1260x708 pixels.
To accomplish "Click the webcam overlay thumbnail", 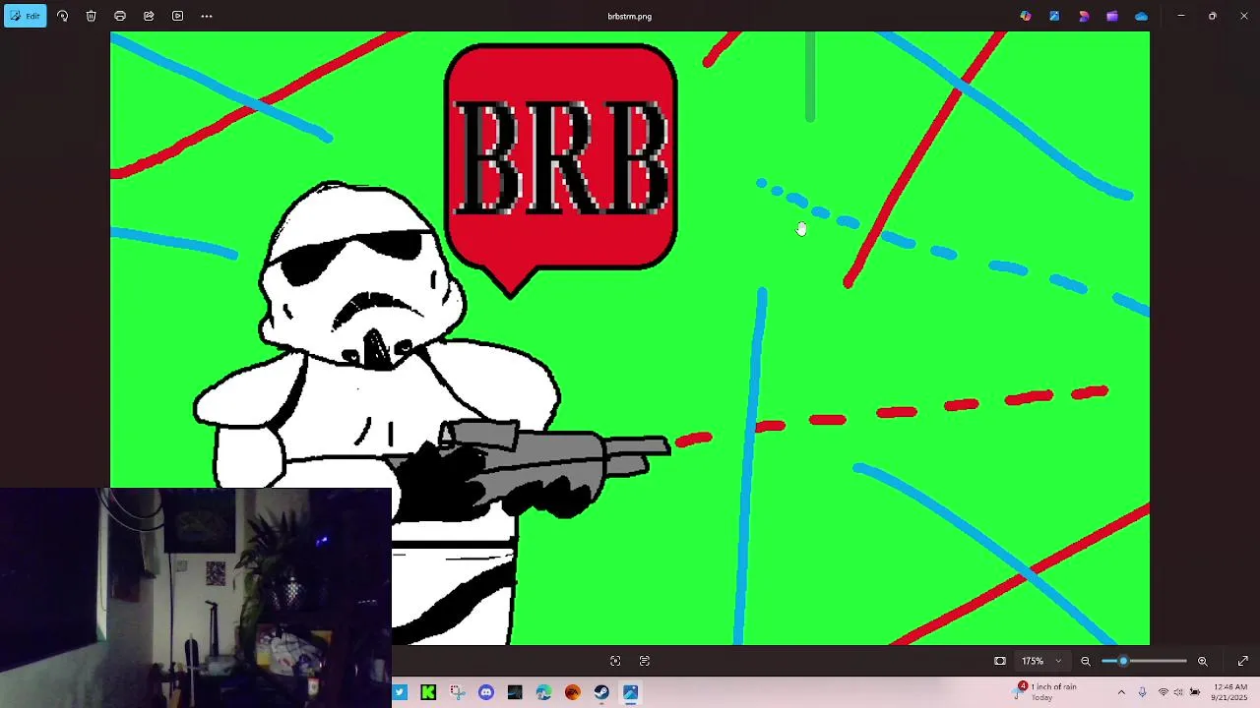I will 196,598.
